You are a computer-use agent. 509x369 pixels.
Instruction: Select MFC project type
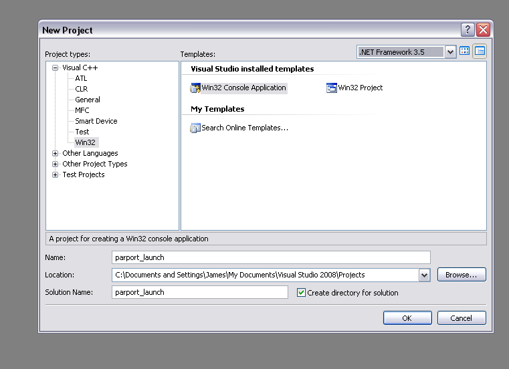(x=82, y=110)
